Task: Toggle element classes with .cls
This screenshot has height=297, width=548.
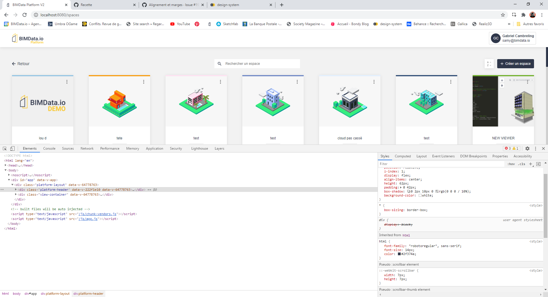Action: pyautogui.click(x=521, y=164)
